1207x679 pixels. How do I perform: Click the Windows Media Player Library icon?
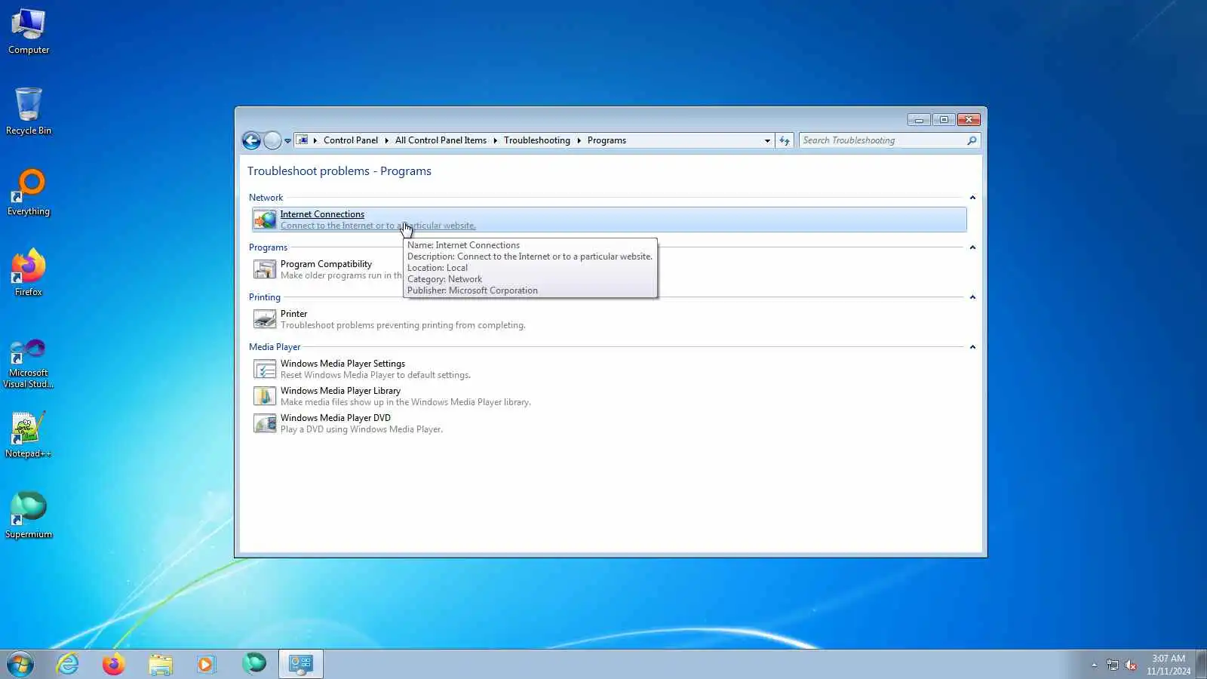pos(265,396)
